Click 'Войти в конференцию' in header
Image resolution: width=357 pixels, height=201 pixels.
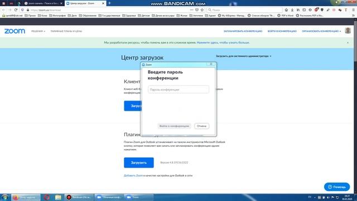click(282, 31)
